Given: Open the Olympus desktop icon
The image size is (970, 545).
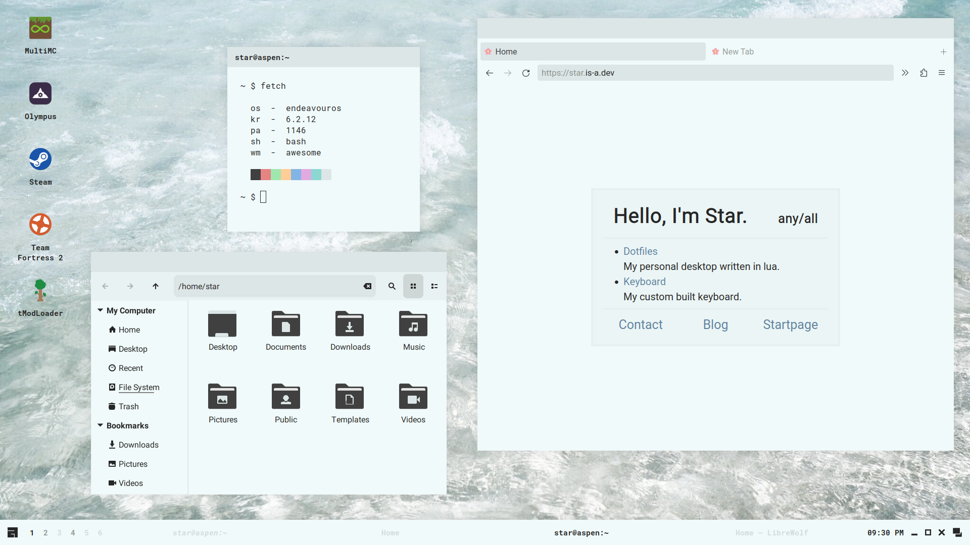Looking at the screenshot, I should (x=40, y=94).
